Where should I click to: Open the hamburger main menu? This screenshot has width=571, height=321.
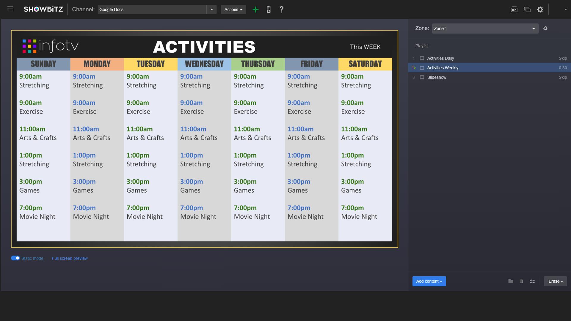point(10,9)
